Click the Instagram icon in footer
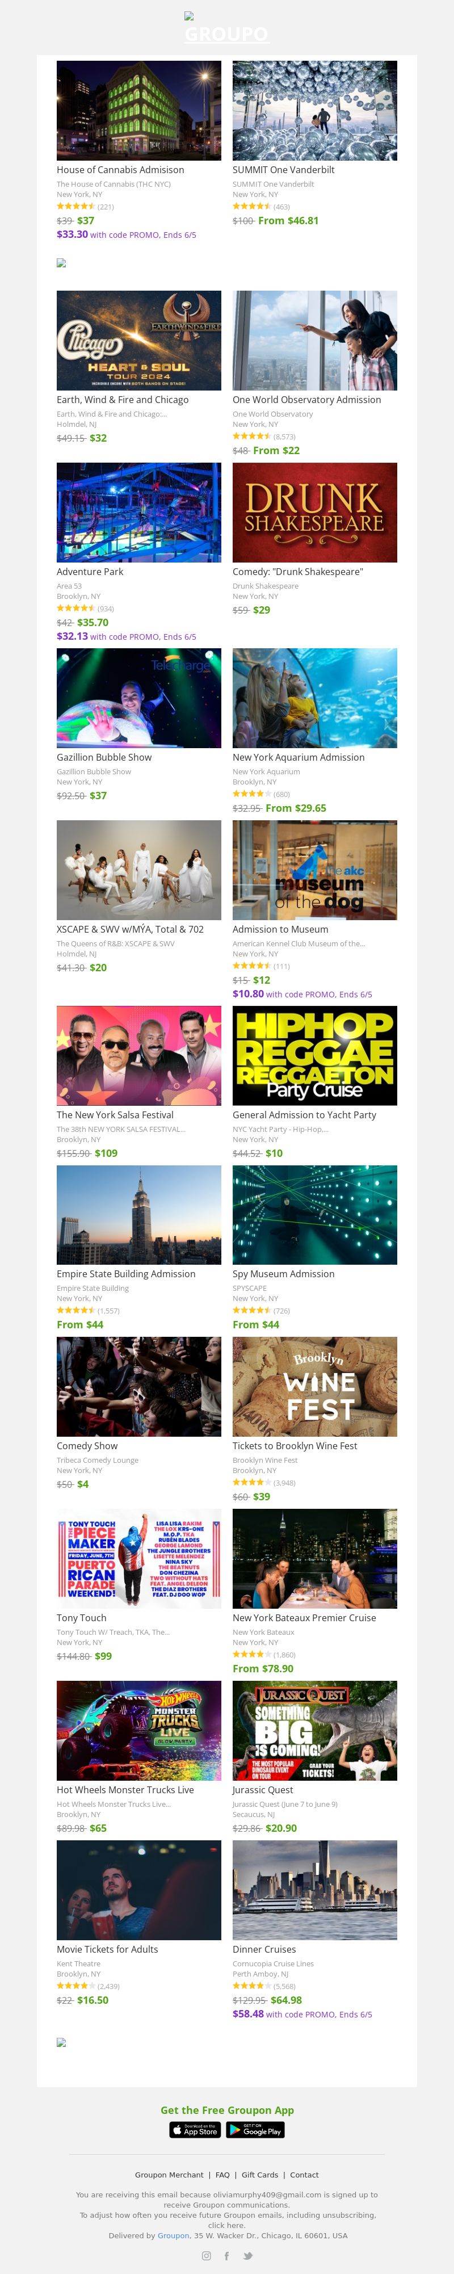 [x=207, y=2255]
